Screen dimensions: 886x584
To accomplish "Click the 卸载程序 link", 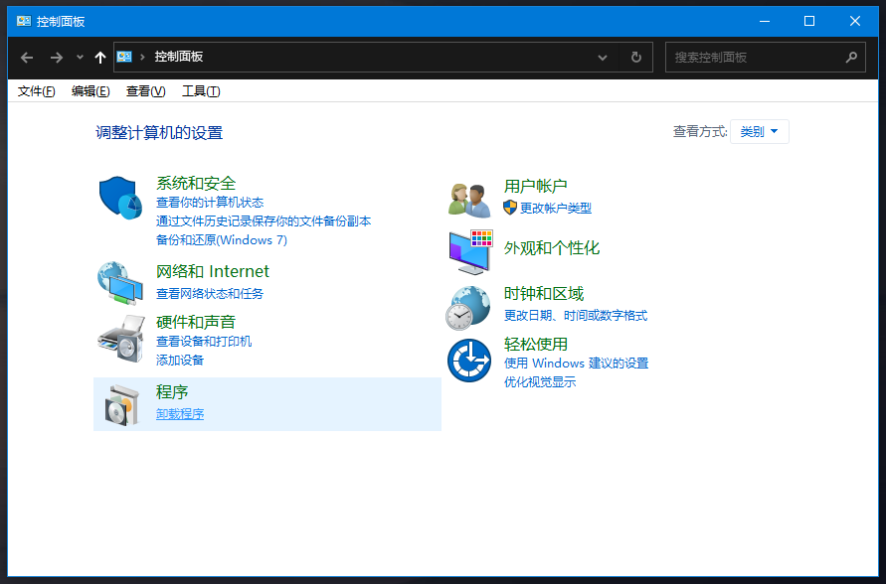I will [180, 413].
